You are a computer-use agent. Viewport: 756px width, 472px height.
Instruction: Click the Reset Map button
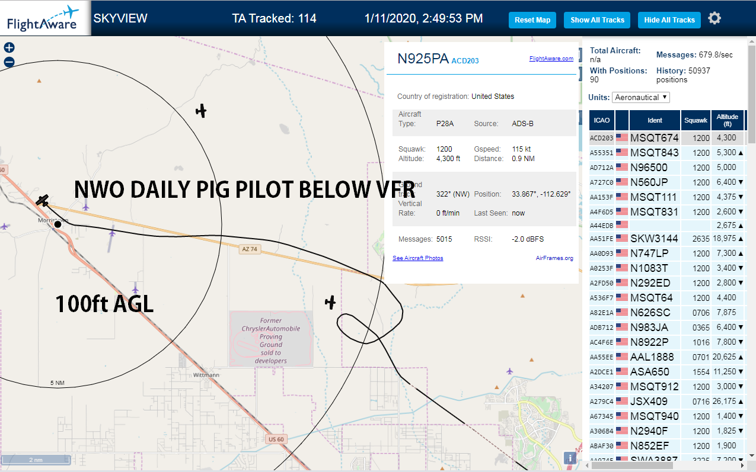[x=532, y=20]
